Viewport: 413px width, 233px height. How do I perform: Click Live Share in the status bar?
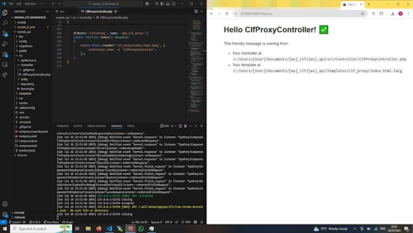pyautogui.click(x=52, y=222)
